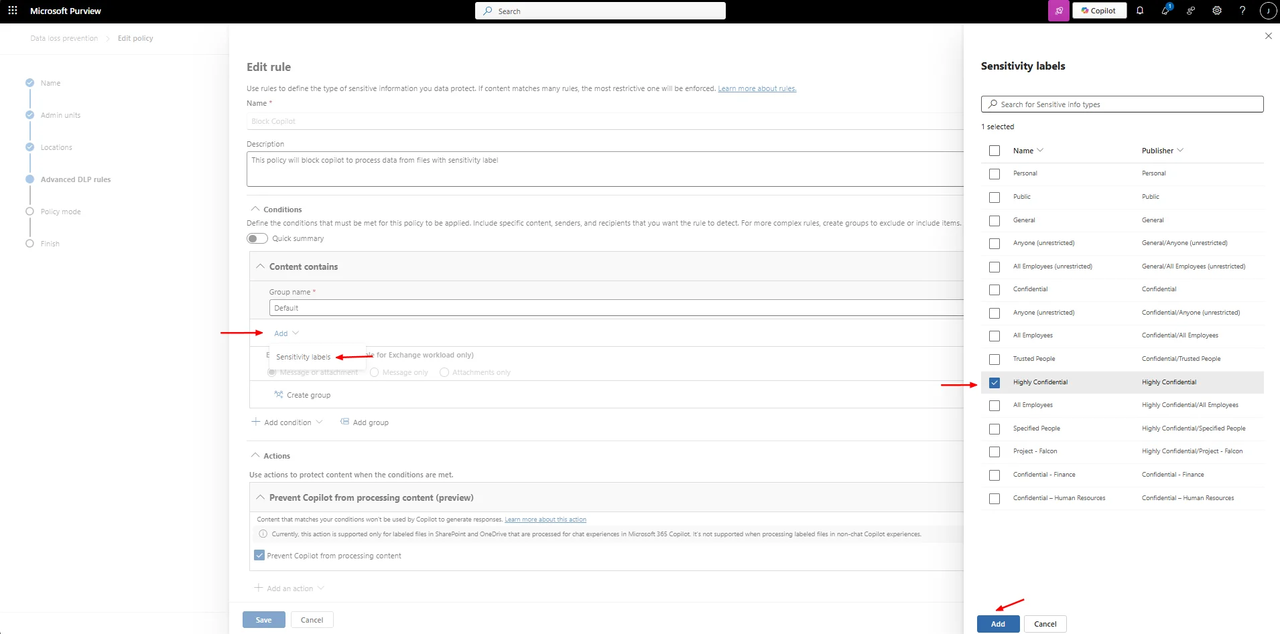Click the Finish step circle

click(x=29, y=244)
